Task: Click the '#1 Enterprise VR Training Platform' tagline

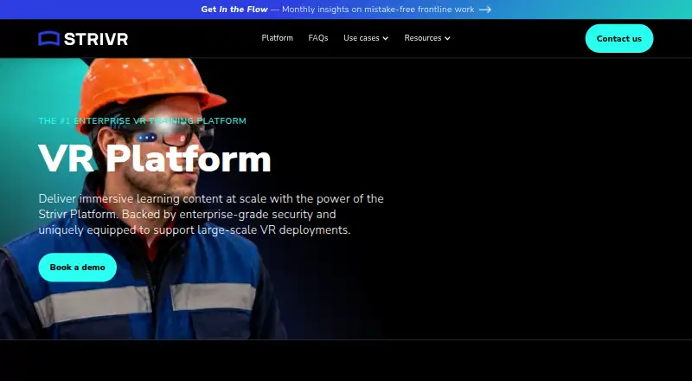Action: pyautogui.click(x=142, y=120)
